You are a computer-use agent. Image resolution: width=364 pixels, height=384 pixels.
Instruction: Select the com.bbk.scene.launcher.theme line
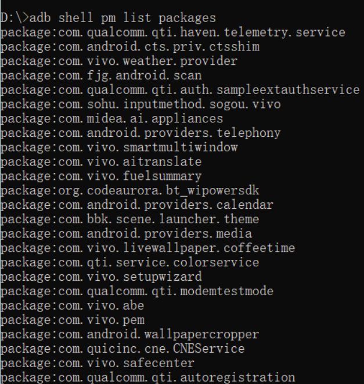pyautogui.click(x=129, y=219)
